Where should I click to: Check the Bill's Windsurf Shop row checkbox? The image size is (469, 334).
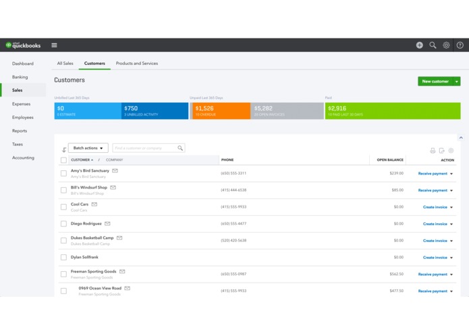[x=63, y=190]
